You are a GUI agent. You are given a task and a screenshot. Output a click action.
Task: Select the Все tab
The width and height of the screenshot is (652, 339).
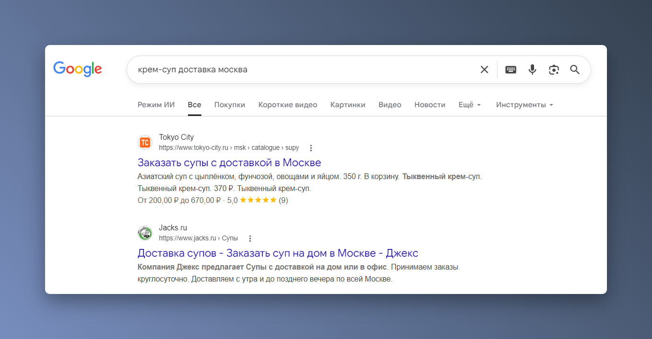(195, 105)
